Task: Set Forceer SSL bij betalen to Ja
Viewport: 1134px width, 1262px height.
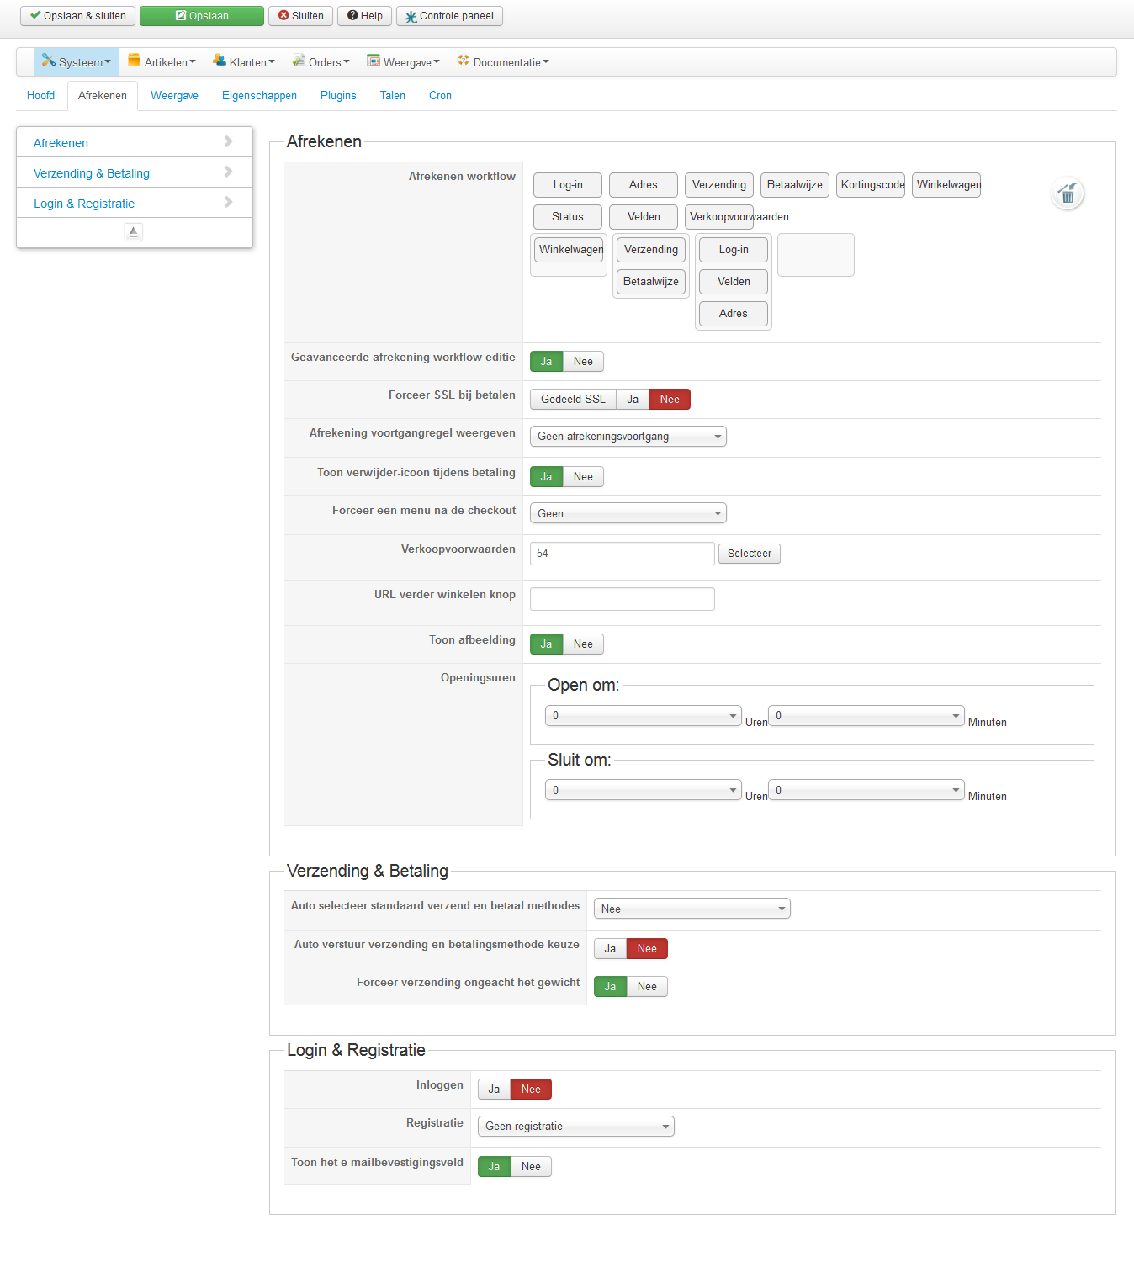Action: [633, 400]
